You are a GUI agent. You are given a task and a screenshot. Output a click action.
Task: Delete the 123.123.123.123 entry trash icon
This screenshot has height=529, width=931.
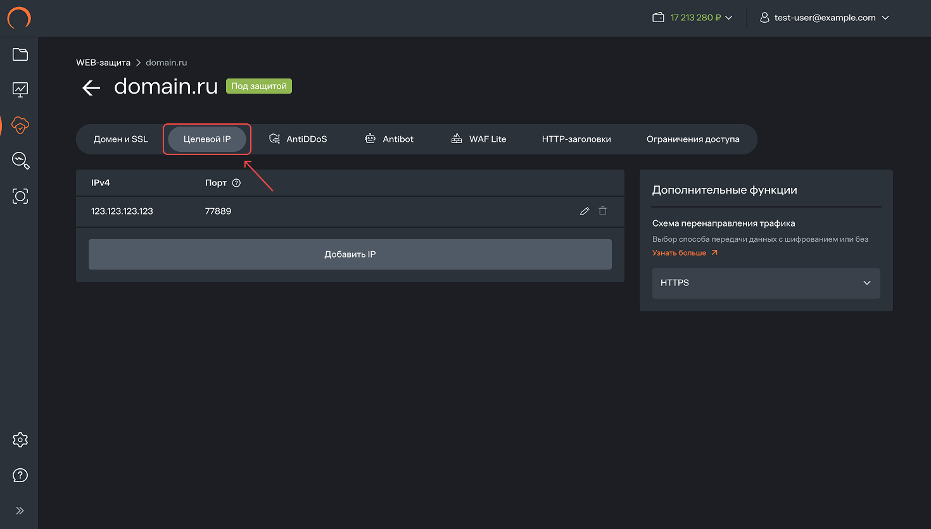point(603,211)
